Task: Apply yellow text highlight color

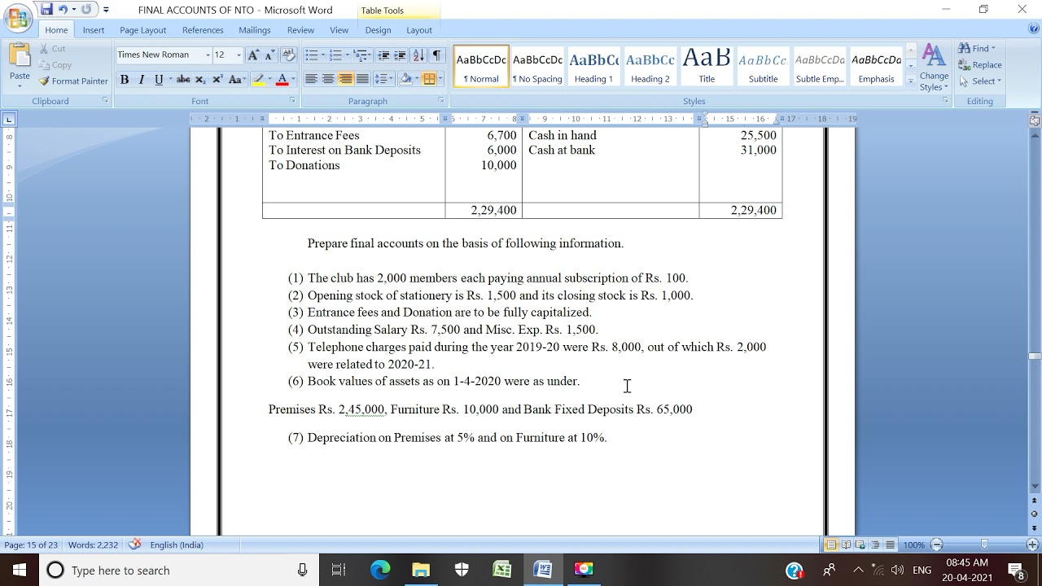Action: pyautogui.click(x=259, y=79)
